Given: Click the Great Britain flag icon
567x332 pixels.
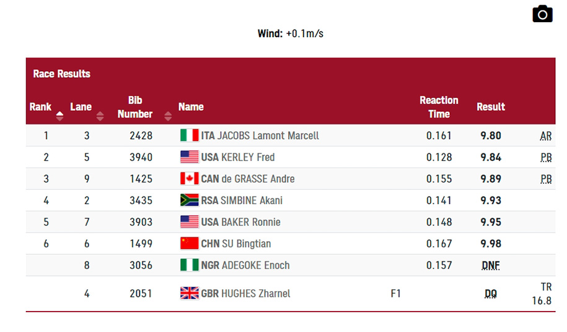Looking at the screenshot, I should [x=190, y=293].
